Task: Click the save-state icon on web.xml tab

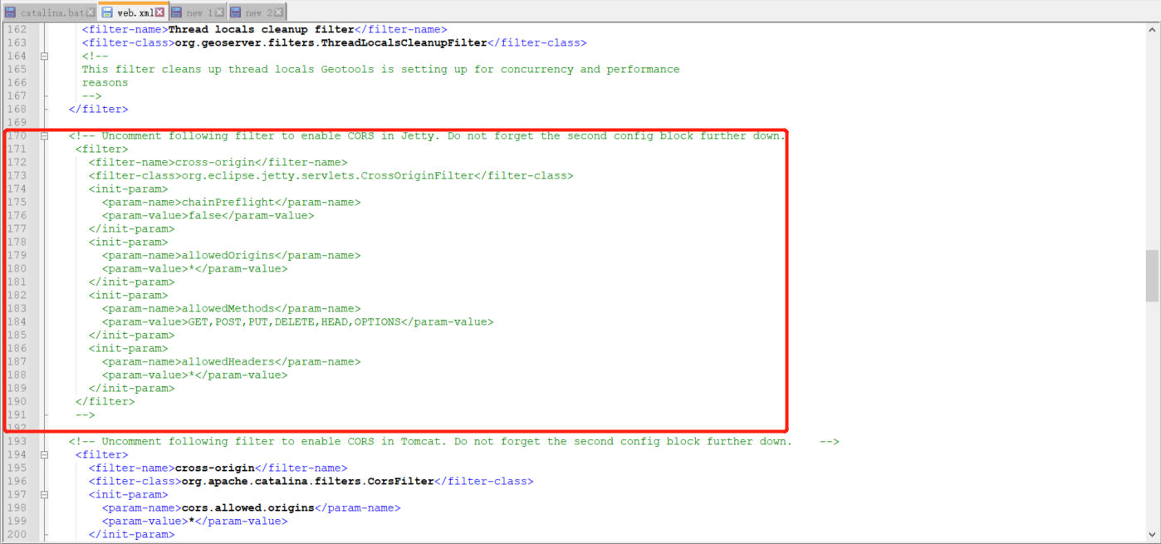Action: coord(107,12)
